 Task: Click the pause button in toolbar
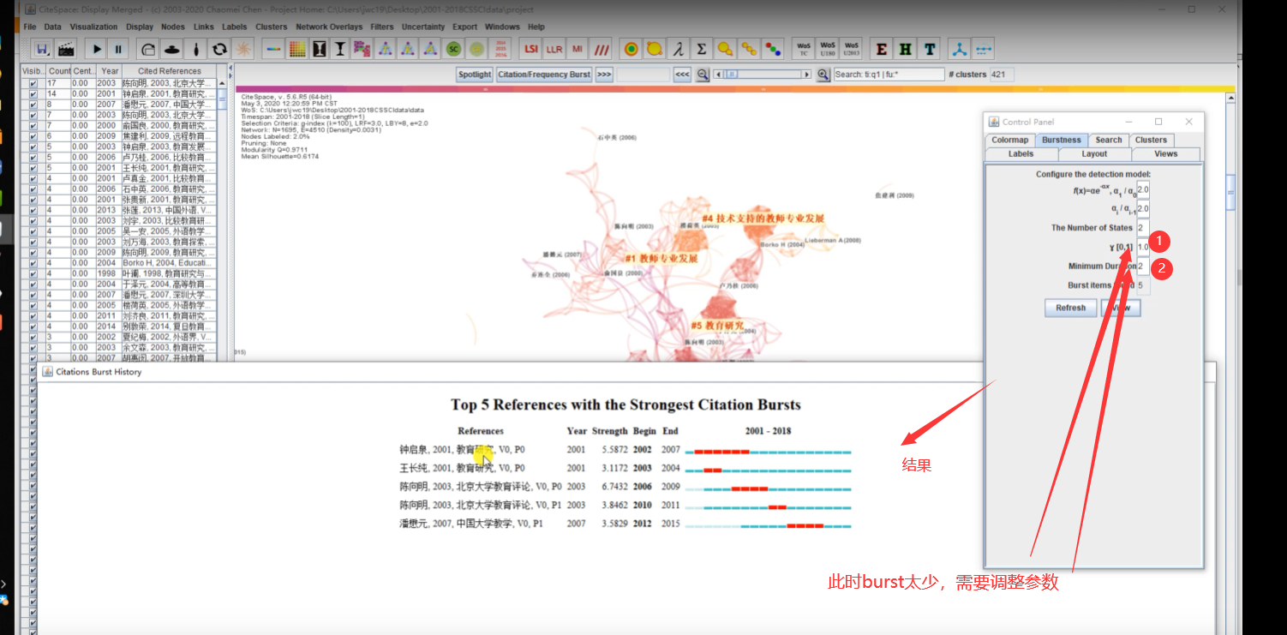(x=118, y=49)
